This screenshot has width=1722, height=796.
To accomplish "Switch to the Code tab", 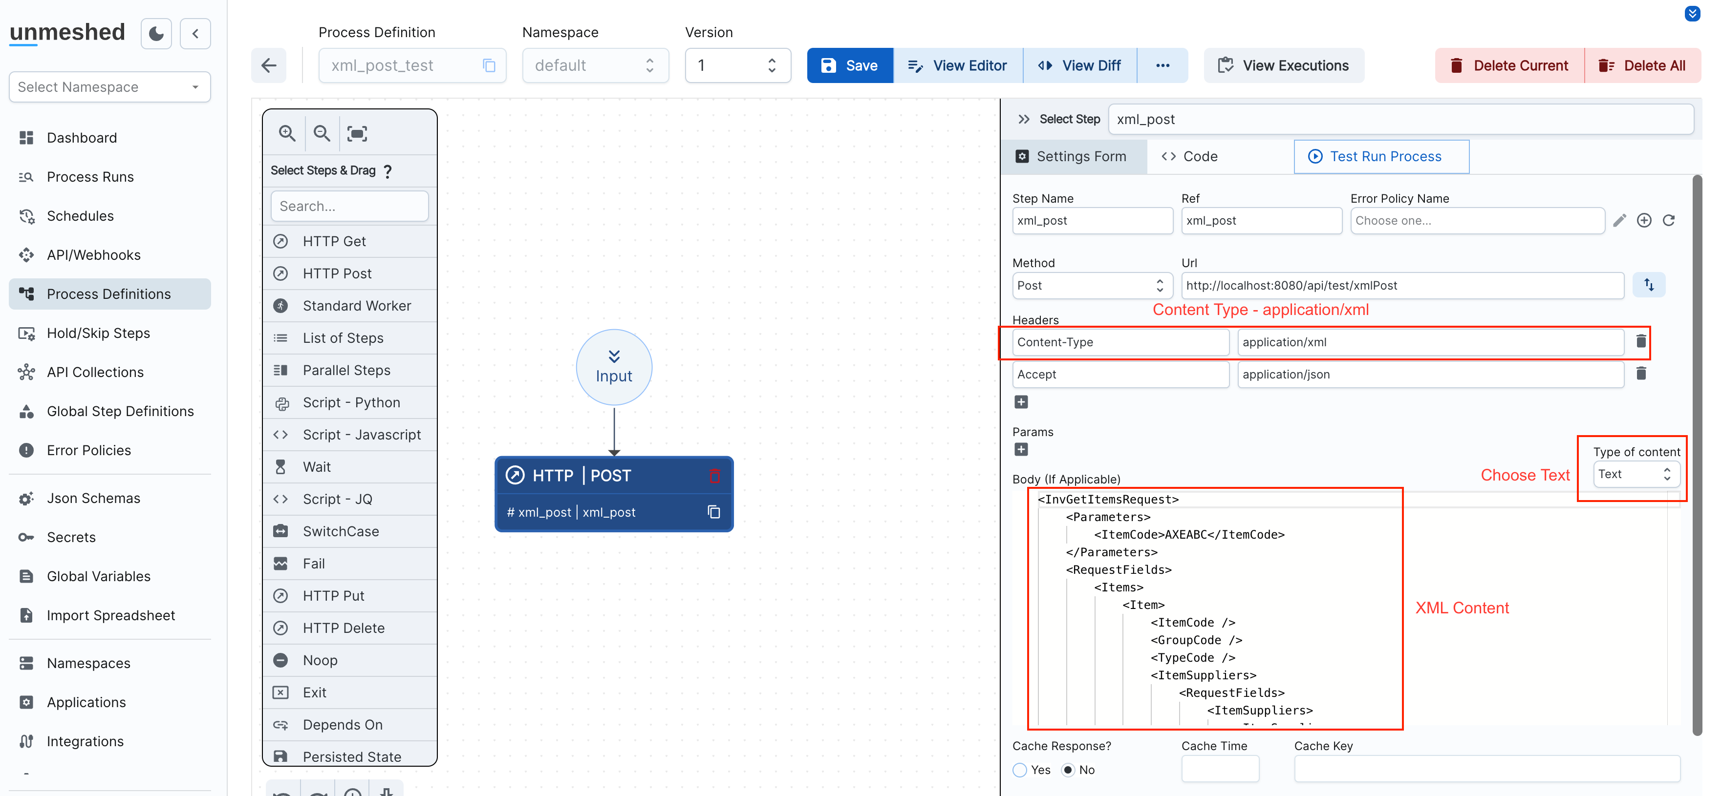I will pyautogui.click(x=1190, y=156).
